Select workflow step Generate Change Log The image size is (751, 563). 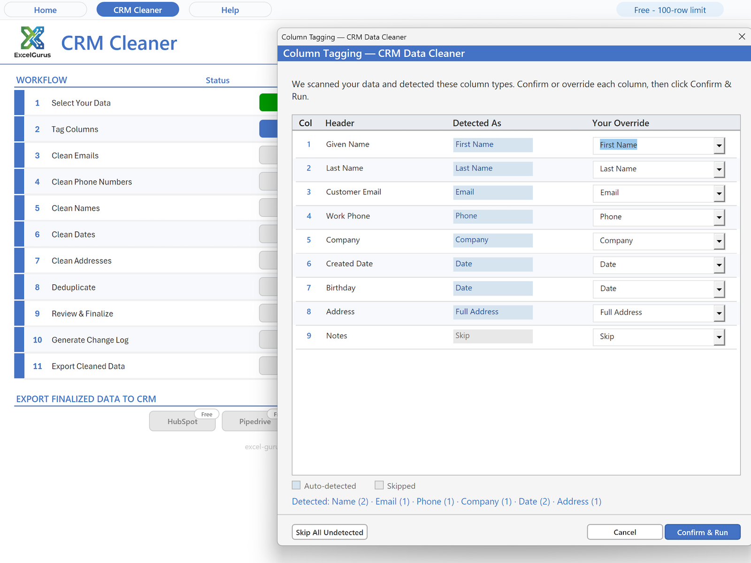[146, 340]
